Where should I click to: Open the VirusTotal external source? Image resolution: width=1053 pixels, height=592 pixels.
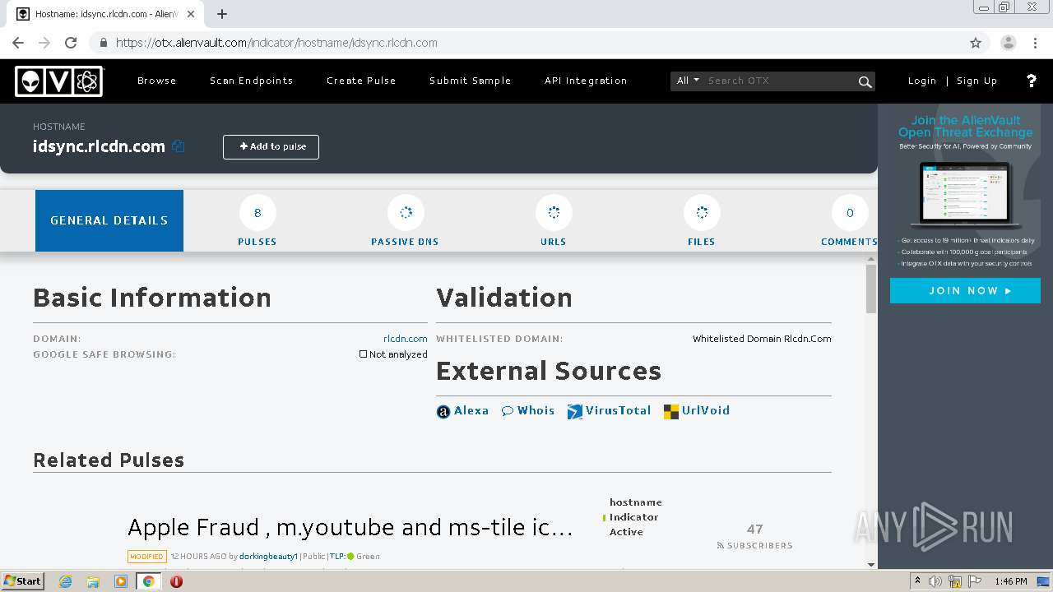point(609,411)
